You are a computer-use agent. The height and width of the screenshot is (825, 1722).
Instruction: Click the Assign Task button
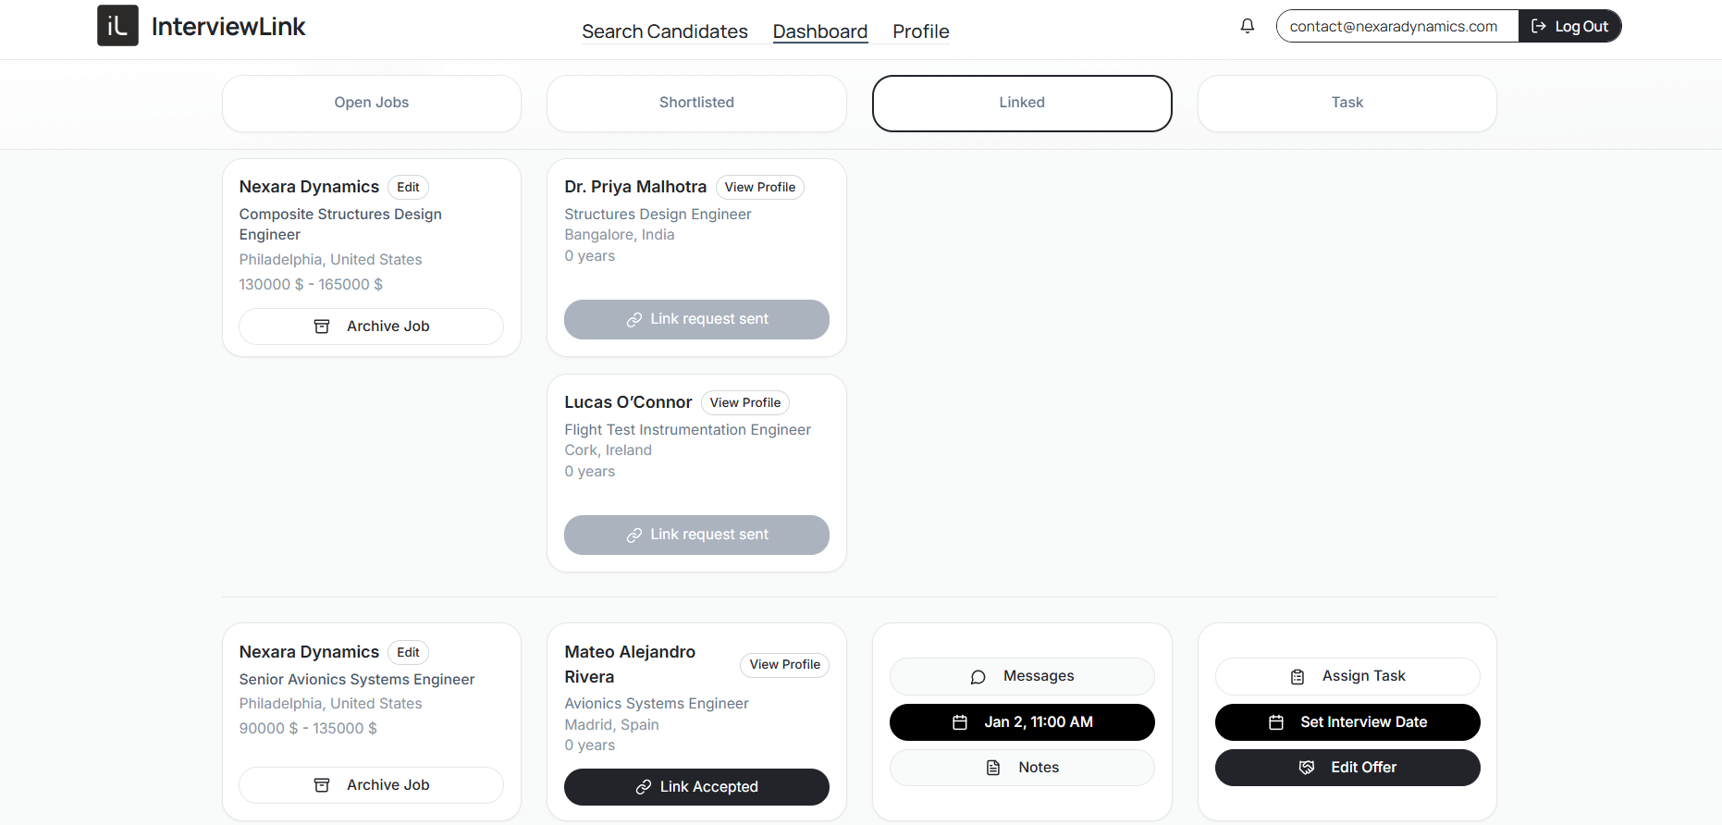click(x=1347, y=676)
